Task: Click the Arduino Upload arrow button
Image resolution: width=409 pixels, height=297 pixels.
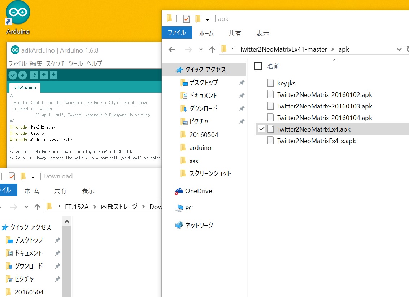Action: coord(22,75)
